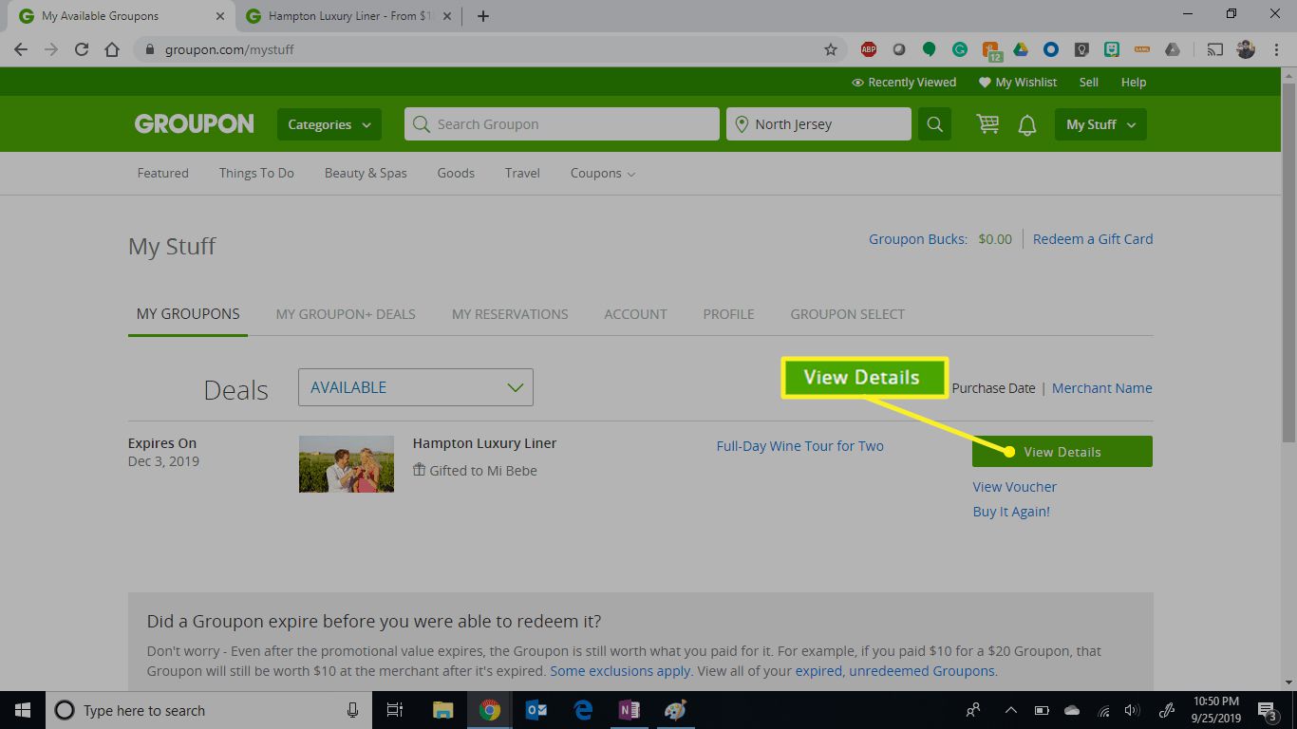Viewport: 1297px width, 729px height.
Task: Open the Help link
Action: (1134, 83)
